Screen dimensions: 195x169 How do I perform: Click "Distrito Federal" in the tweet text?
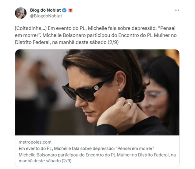(x=32, y=42)
